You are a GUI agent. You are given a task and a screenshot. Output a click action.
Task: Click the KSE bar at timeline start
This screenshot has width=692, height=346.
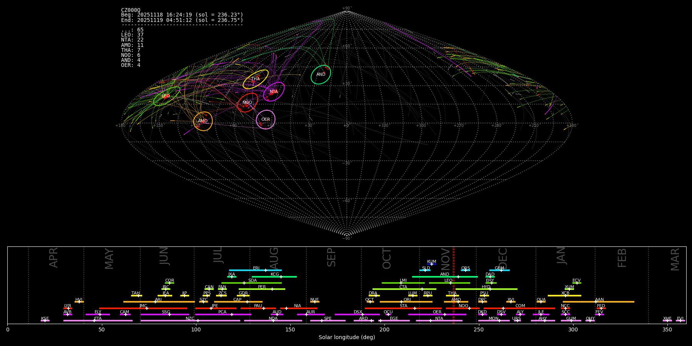point(45,321)
